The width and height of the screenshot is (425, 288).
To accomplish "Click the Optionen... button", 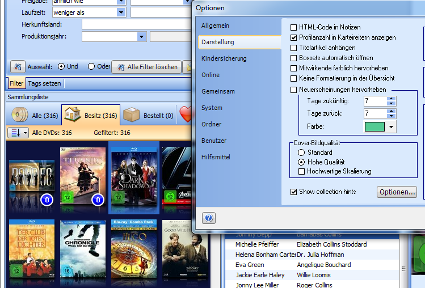I will pyautogui.click(x=397, y=192).
